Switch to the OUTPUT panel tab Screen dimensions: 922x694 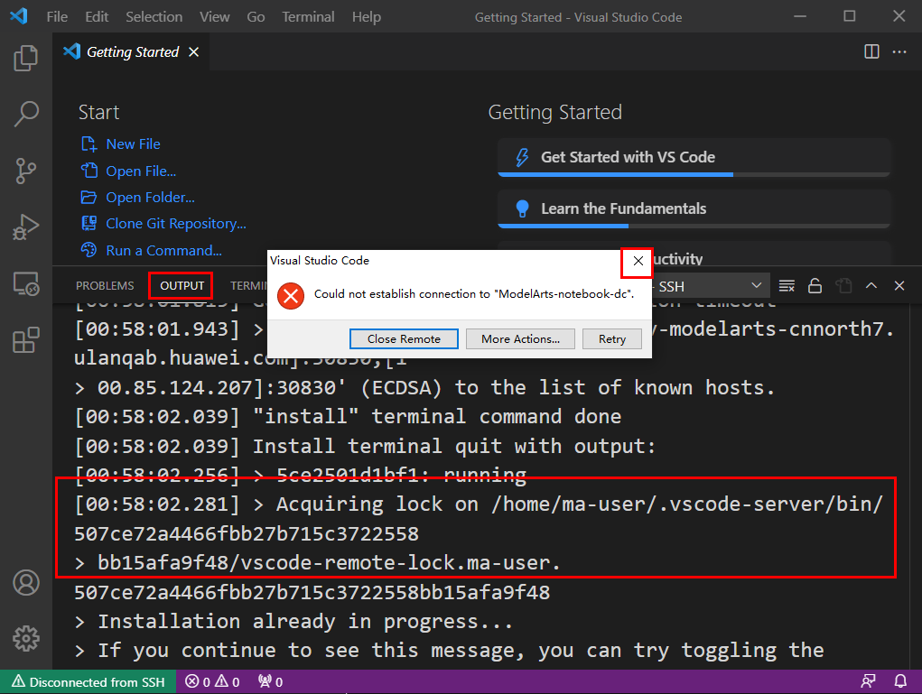(182, 285)
